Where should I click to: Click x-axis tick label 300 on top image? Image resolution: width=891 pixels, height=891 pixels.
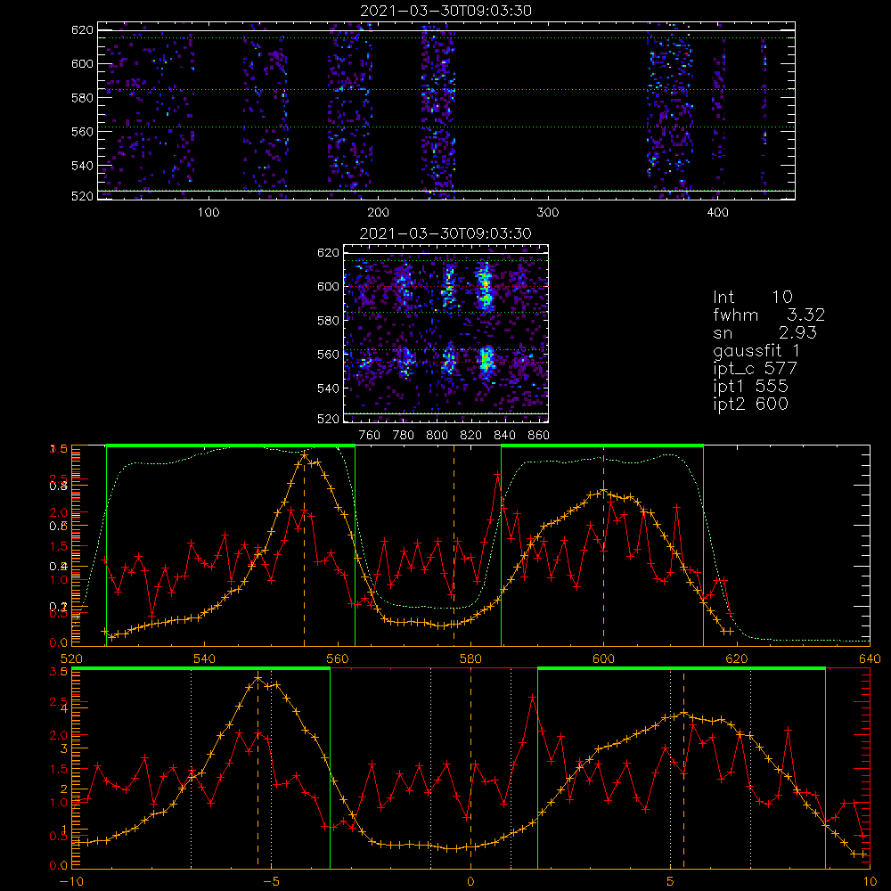(548, 213)
